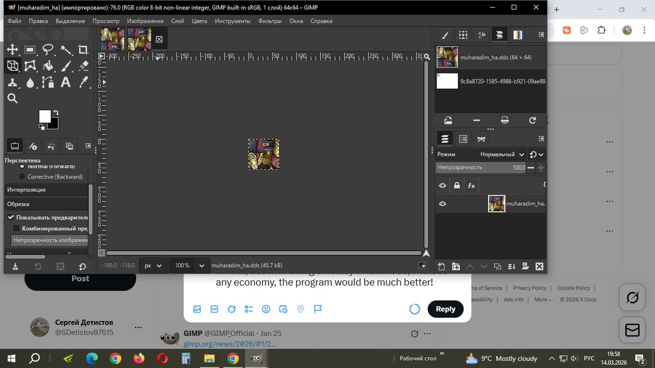Select the Paintbrush tool
This screenshot has height=368, width=655.
click(x=66, y=66)
